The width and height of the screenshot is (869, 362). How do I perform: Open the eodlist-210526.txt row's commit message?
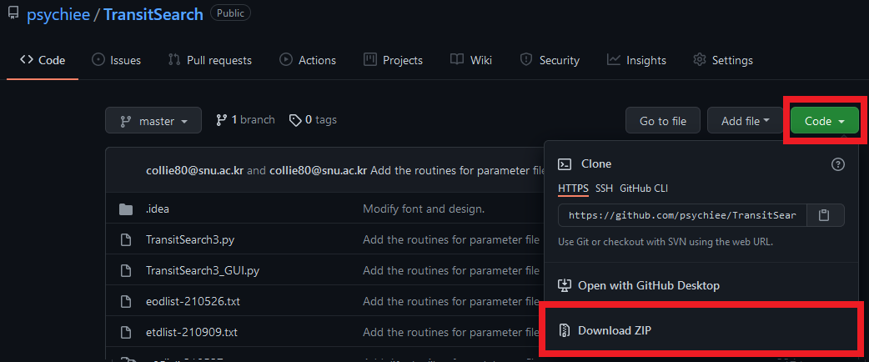[x=451, y=302]
